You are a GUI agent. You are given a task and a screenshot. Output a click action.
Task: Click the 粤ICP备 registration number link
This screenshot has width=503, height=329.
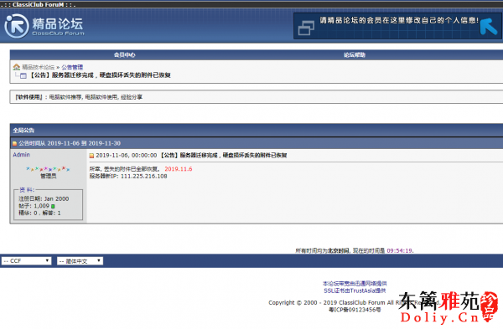[x=355, y=310]
